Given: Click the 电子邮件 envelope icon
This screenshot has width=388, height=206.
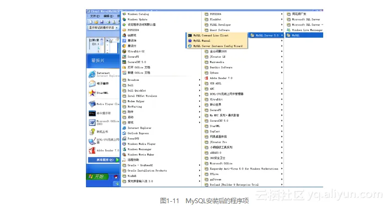Looking at the screenshot, I should tap(92, 84).
